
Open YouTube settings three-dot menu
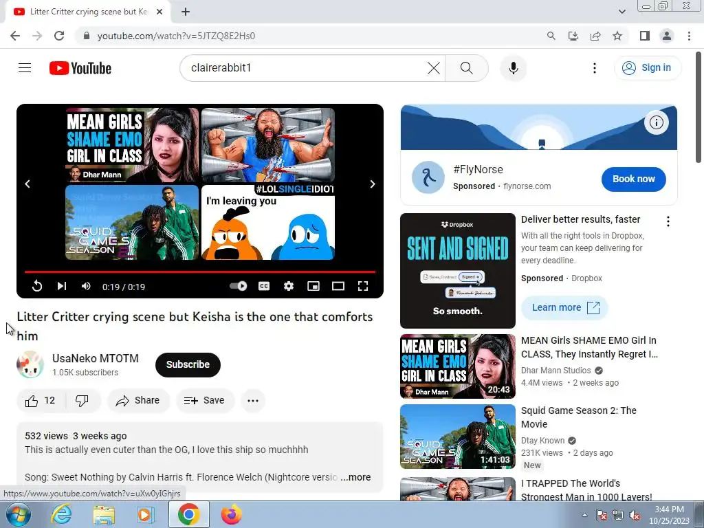tap(595, 68)
